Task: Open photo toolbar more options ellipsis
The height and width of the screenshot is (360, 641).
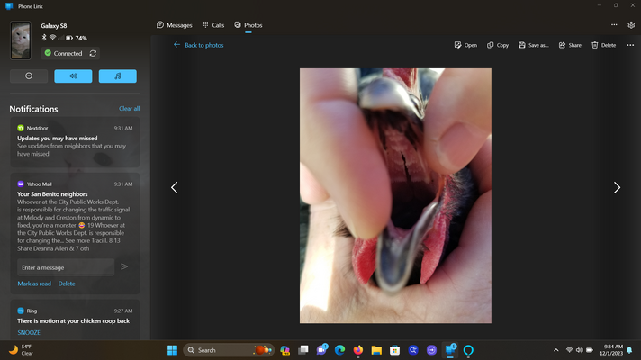Action: (x=630, y=45)
